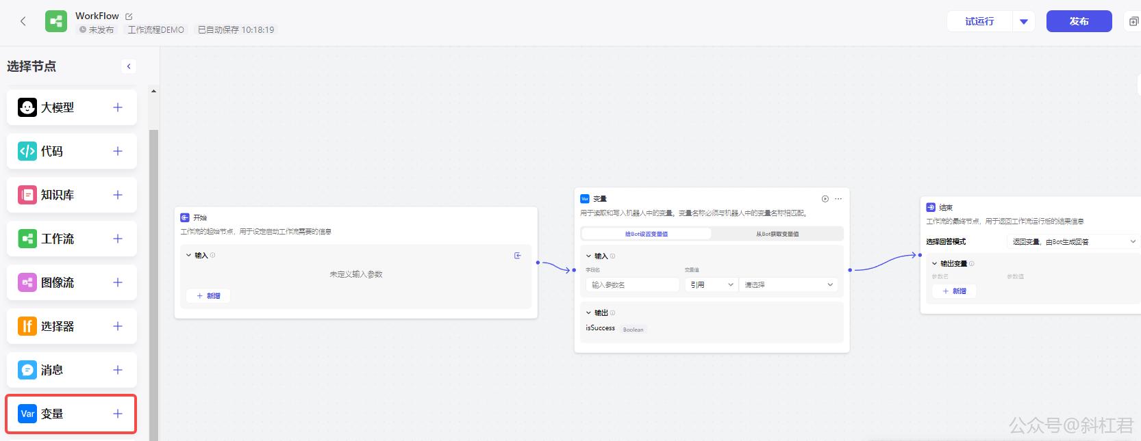The image size is (1141, 441).
Task: Switch to 从Bot获取变量值 tab
Action: 777,234
